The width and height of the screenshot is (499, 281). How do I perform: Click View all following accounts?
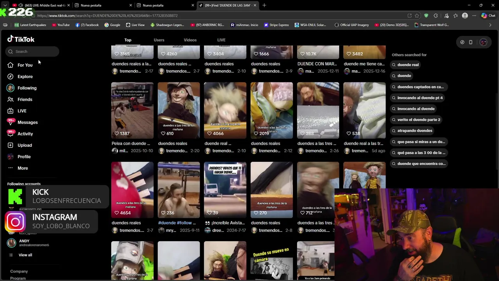25,255
